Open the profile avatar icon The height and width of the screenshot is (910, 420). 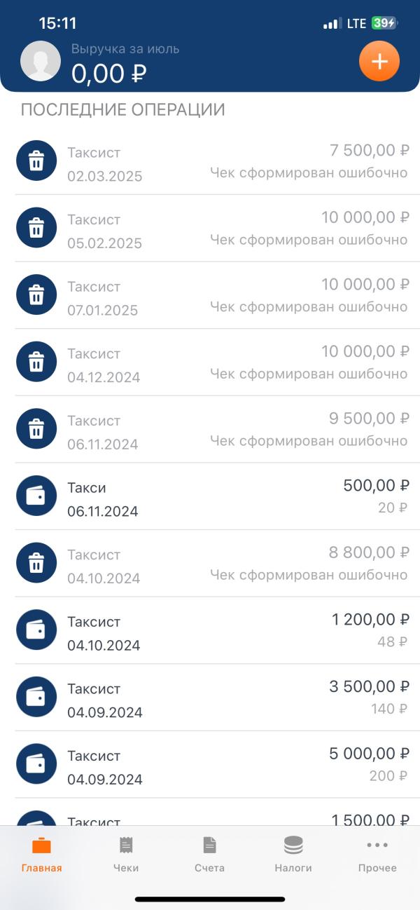point(41,61)
